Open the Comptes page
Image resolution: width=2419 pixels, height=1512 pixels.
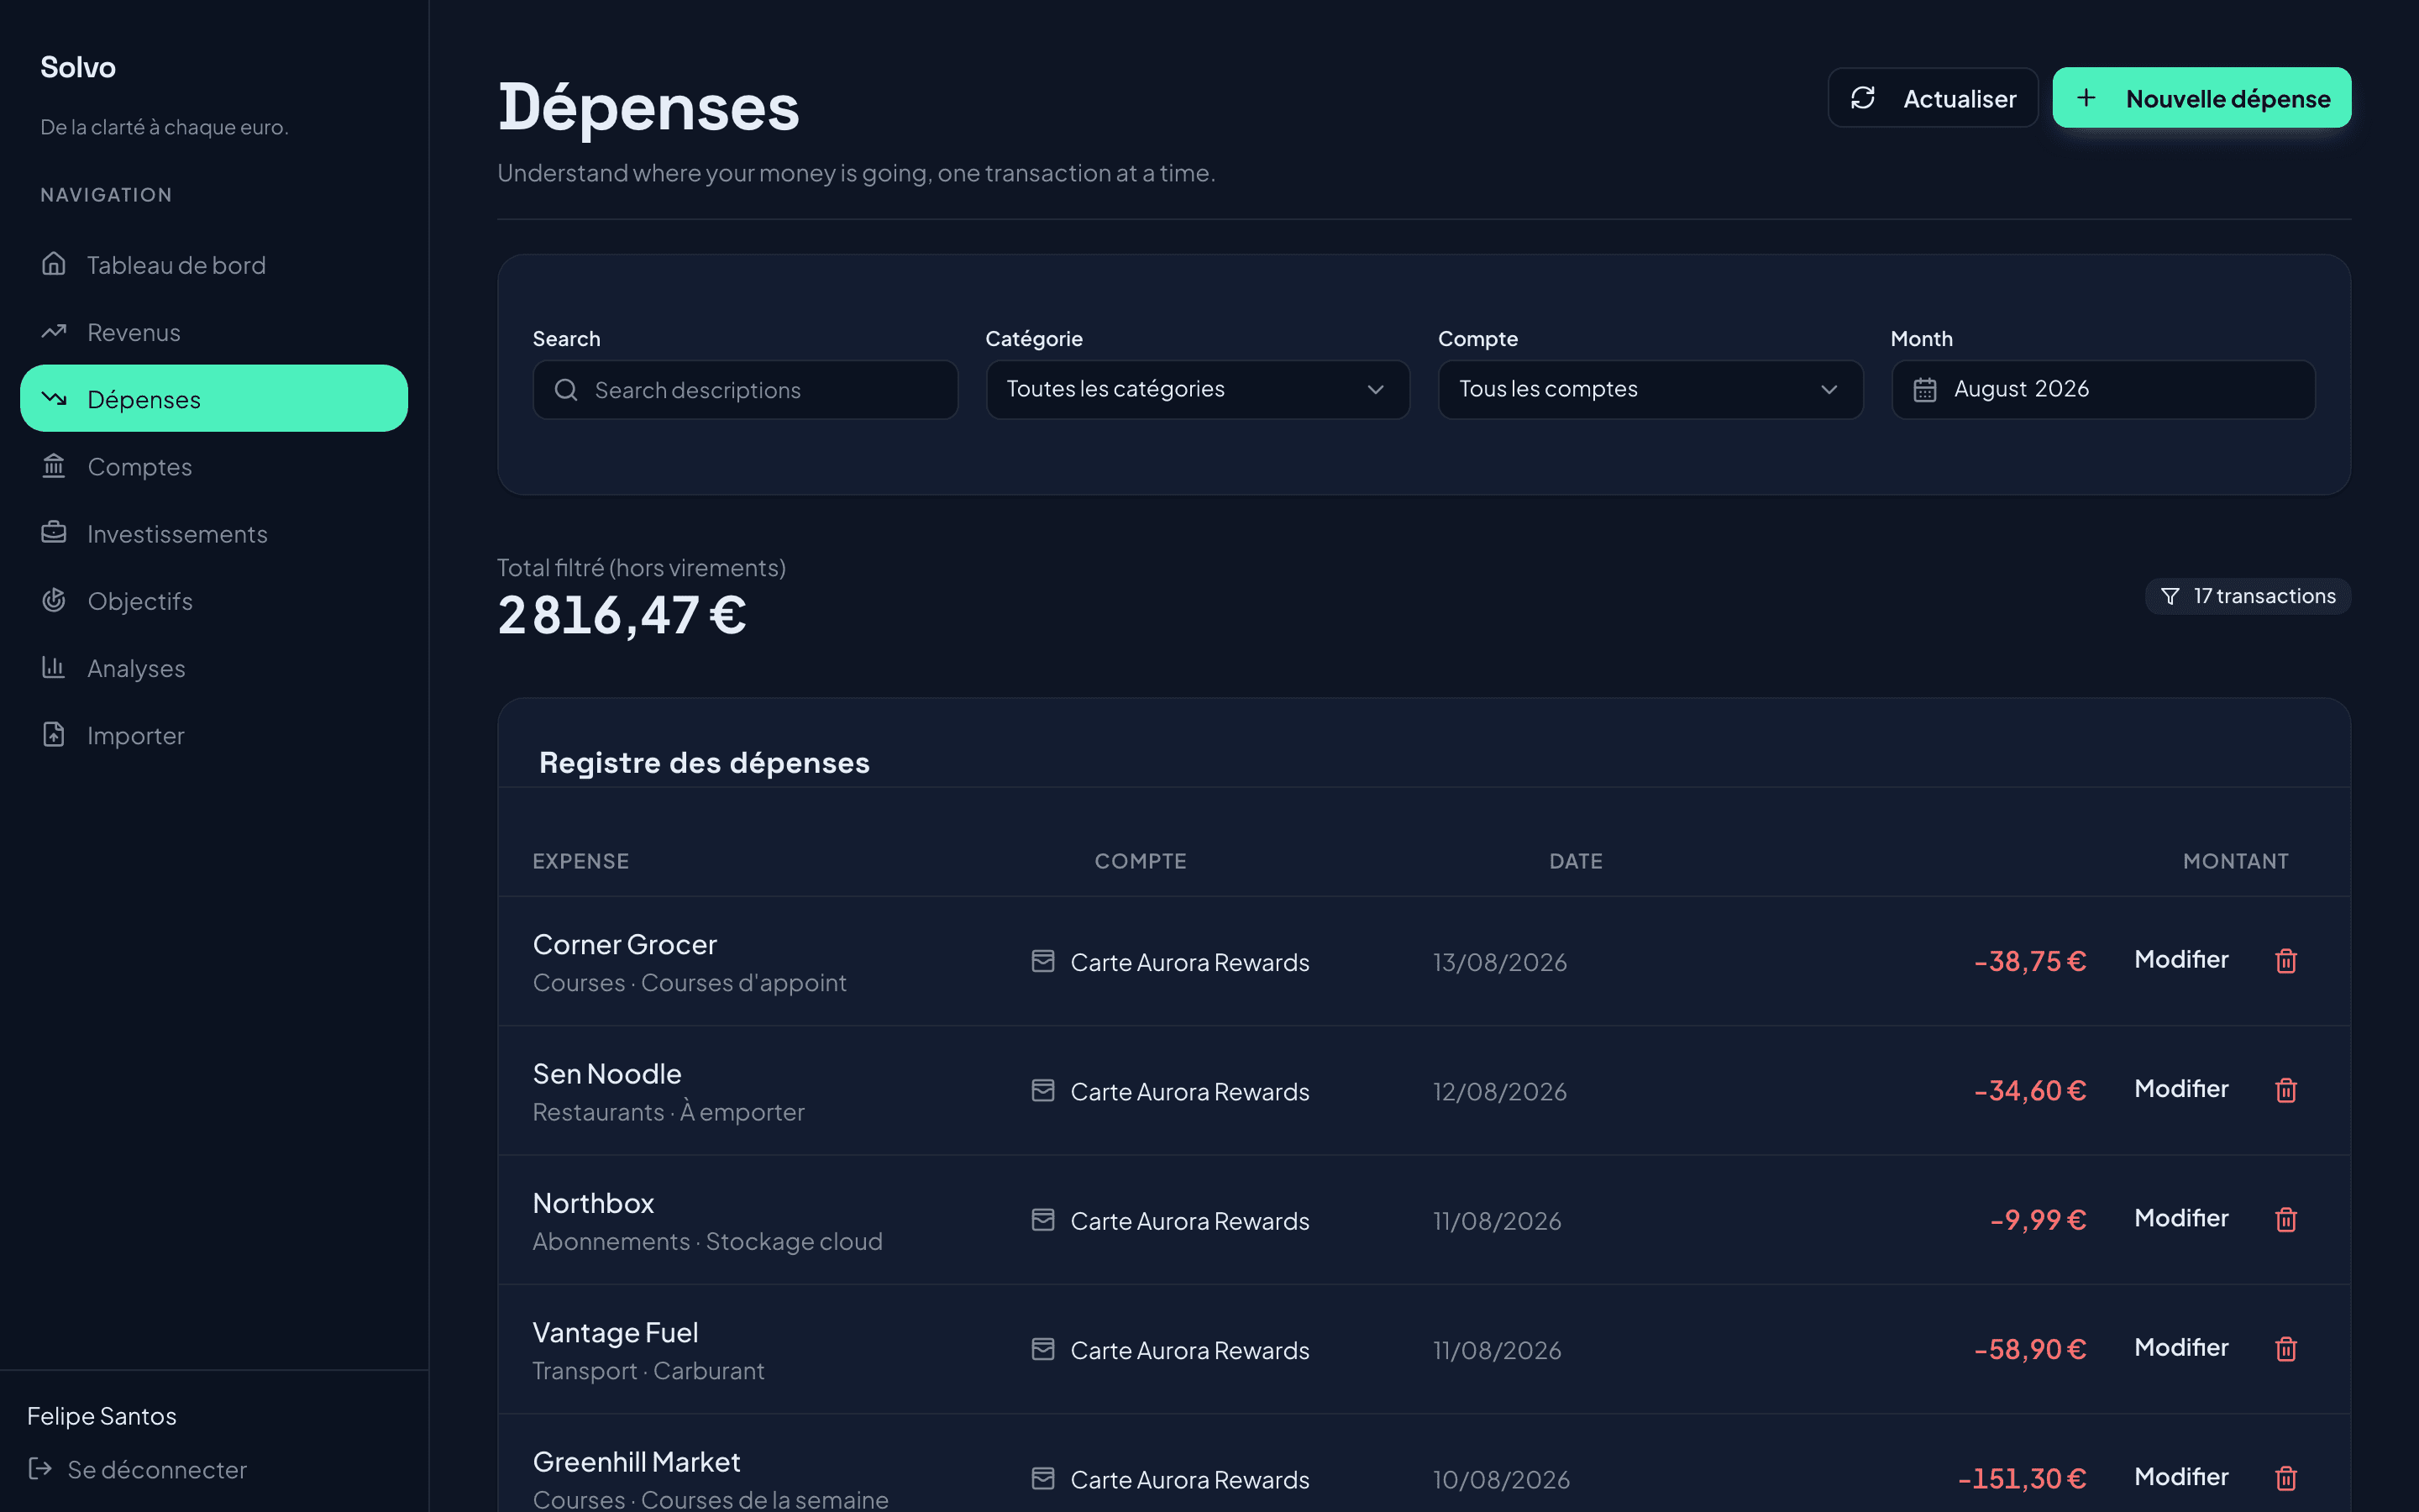pos(214,465)
